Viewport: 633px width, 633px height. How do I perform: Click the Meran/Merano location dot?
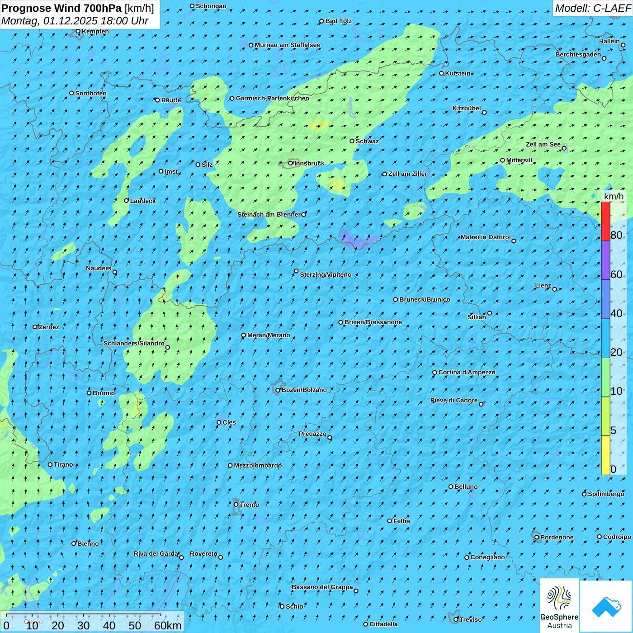[x=244, y=335]
